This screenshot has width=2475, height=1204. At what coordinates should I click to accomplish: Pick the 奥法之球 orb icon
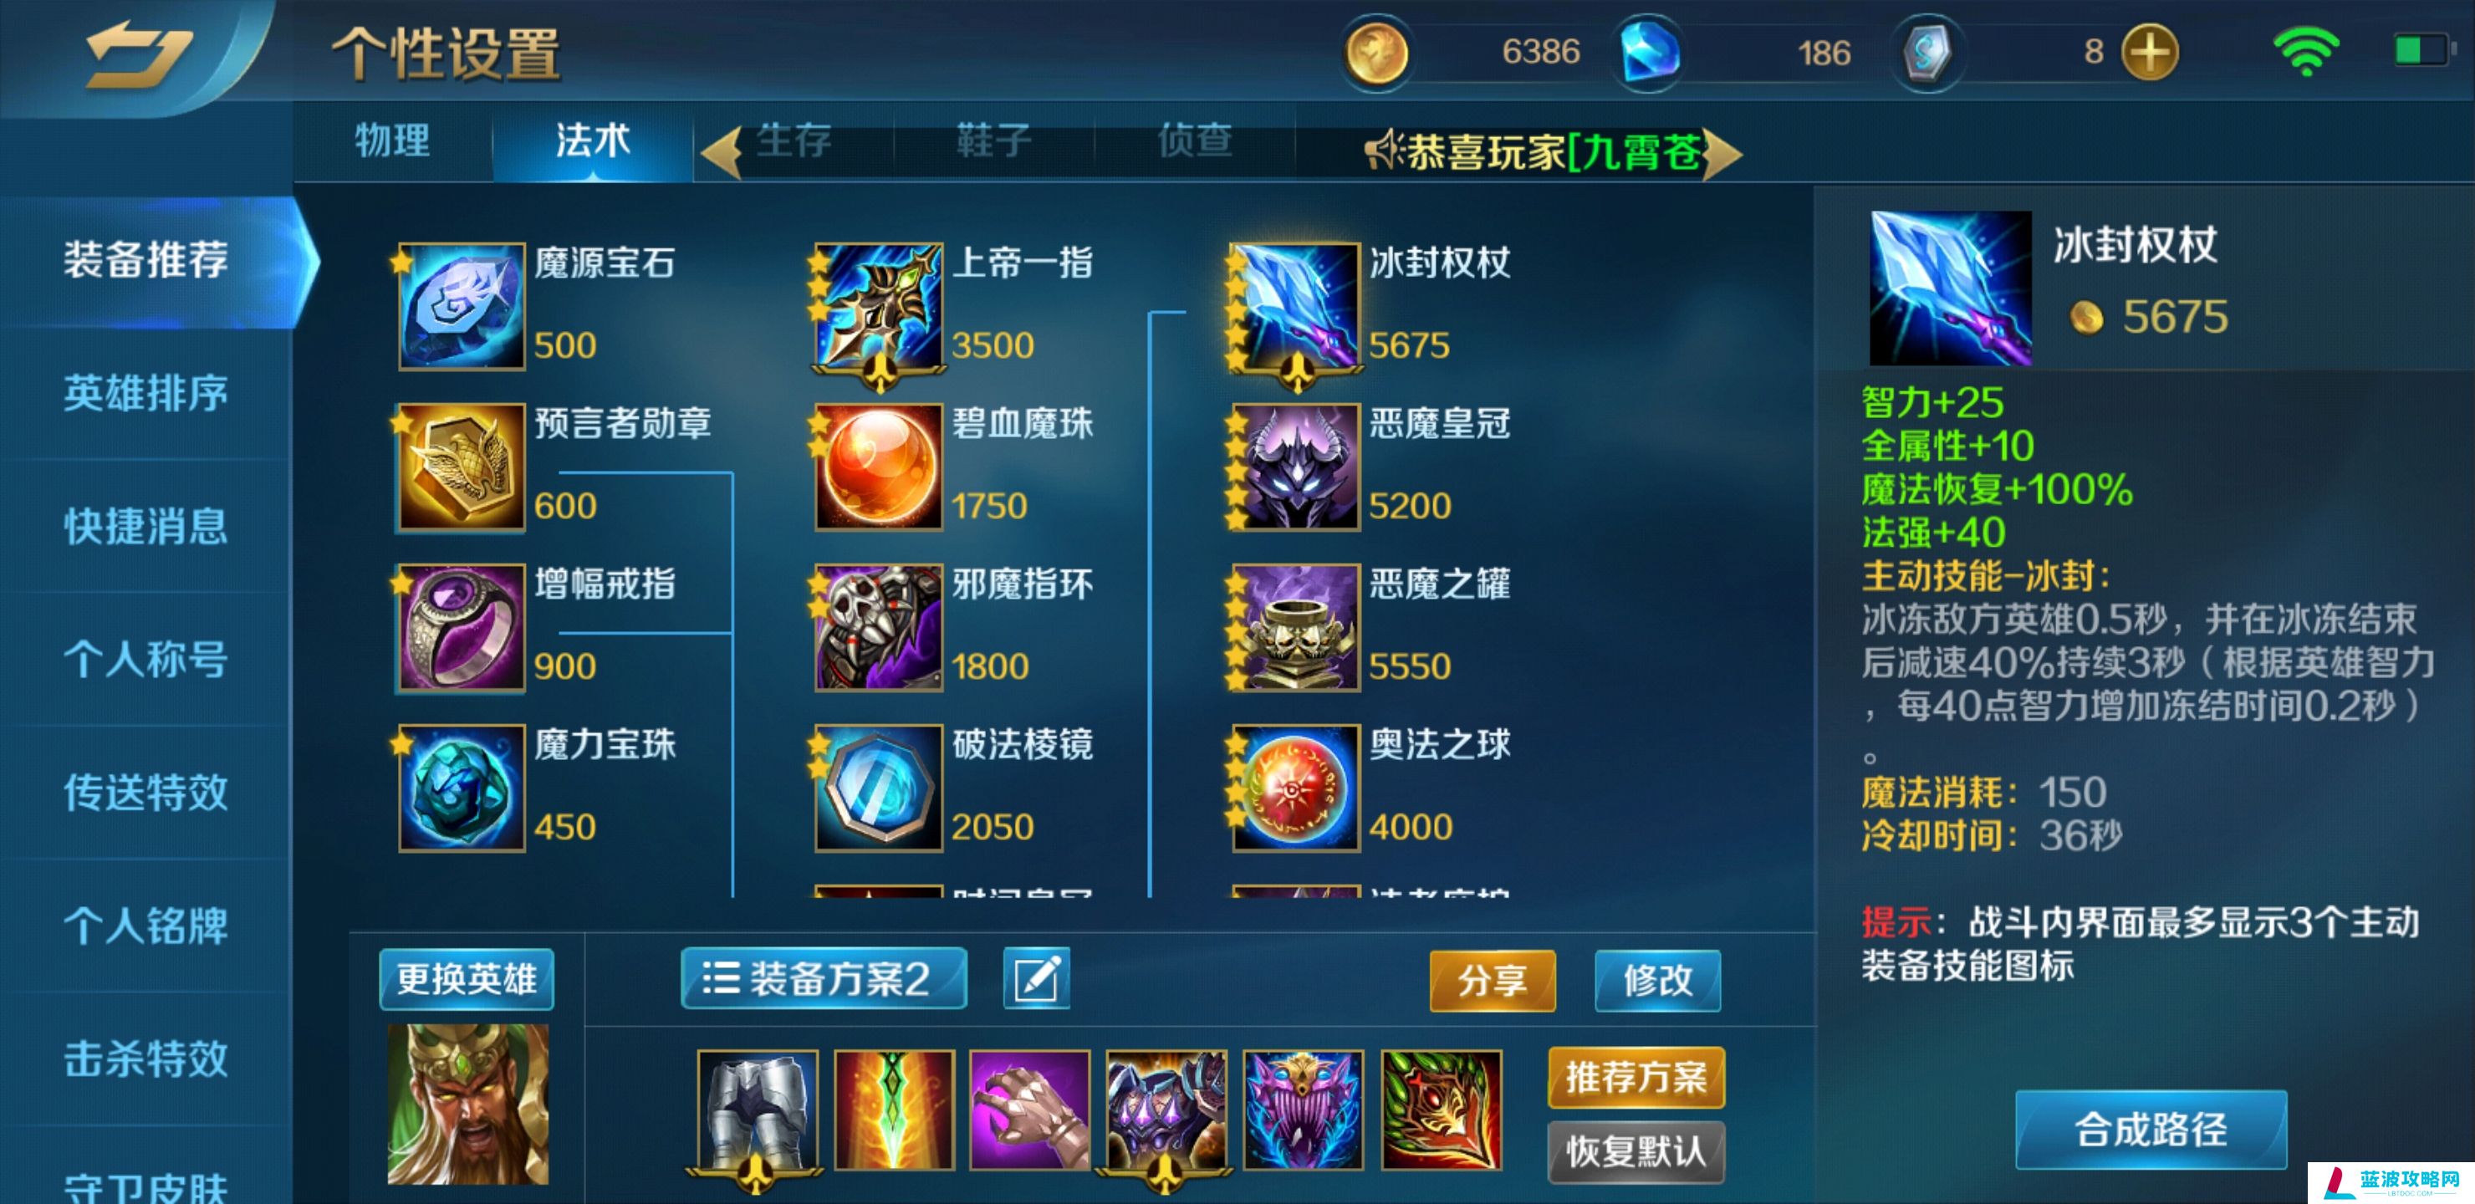point(1295,788)
